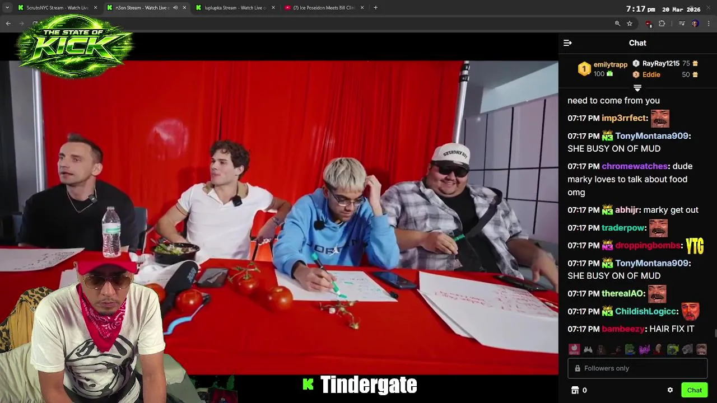
Task: Go back with the browser back arrow
Action: [8, 24]
